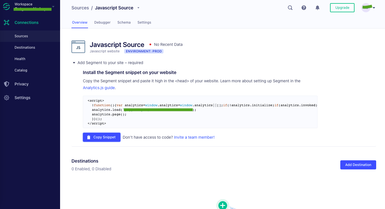Open Connections section label

(x=26, y=22)
